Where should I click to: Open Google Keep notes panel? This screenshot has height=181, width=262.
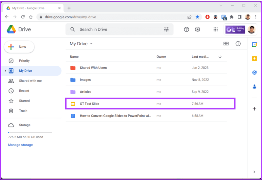click(x=254, y=58)
